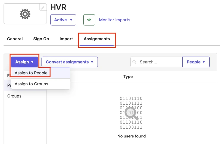The height and width of the screenshot is (144, 220).
Task: Open the People search scope dropdown
Action: click(x=196, y=62)
